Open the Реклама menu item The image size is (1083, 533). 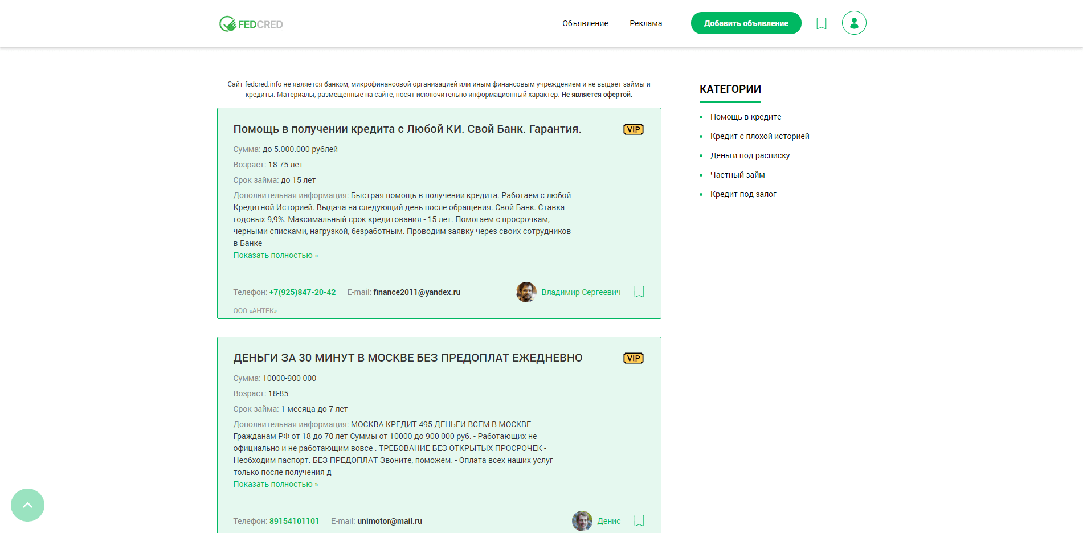point(645,23)
